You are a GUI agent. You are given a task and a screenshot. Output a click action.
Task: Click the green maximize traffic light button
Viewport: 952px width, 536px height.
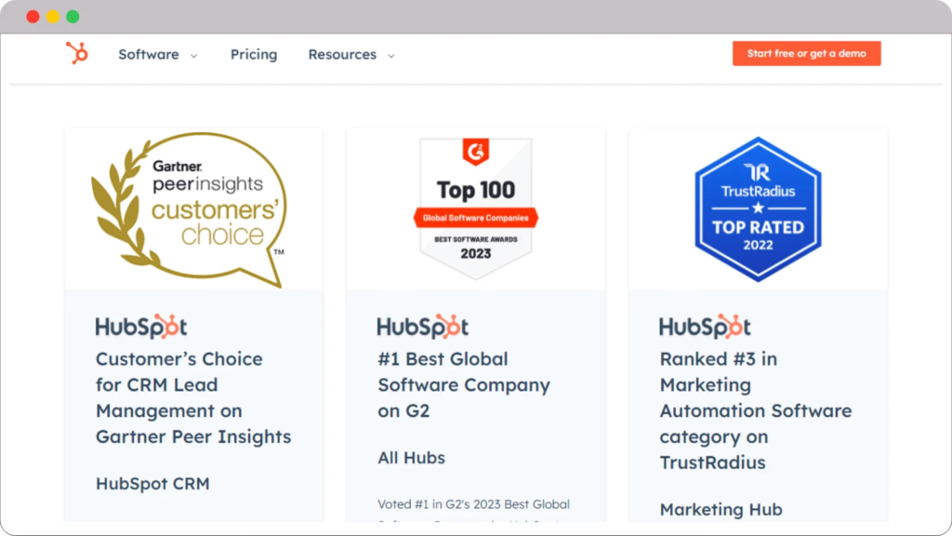(x=71, y=16)
